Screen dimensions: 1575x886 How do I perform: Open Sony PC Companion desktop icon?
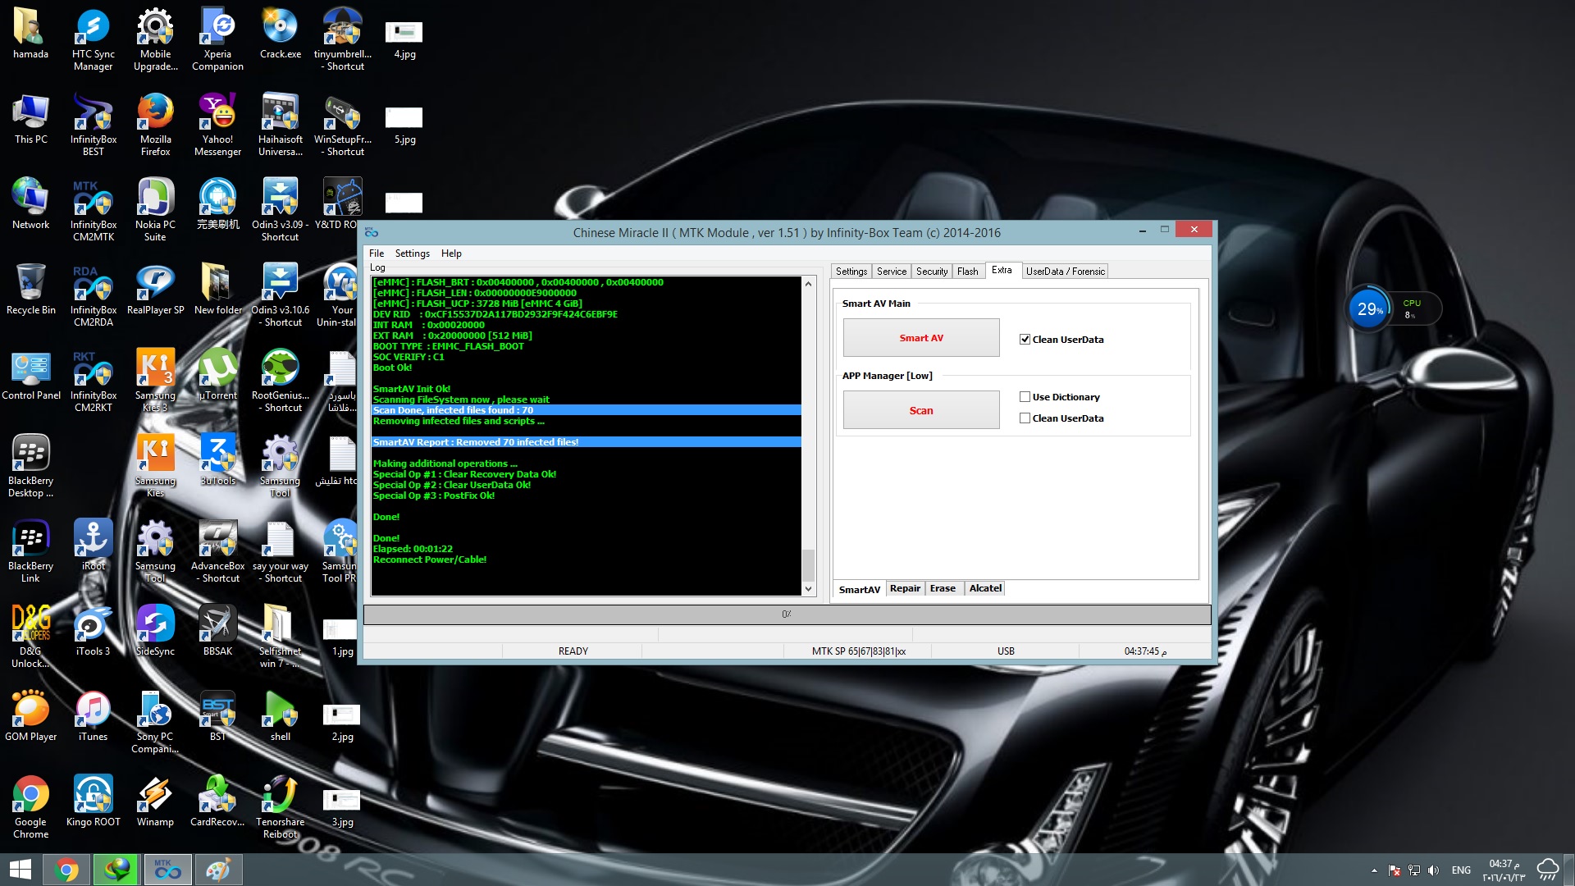[x=155, y=721]
